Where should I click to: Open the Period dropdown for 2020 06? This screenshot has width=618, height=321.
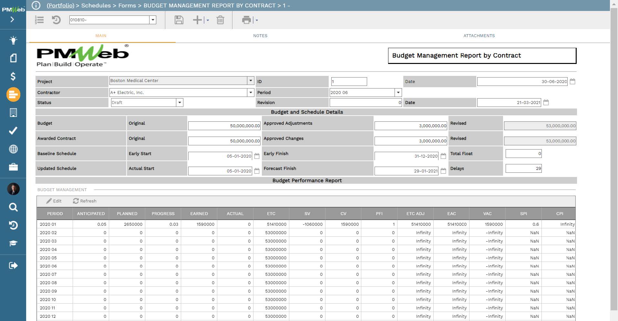397,92
